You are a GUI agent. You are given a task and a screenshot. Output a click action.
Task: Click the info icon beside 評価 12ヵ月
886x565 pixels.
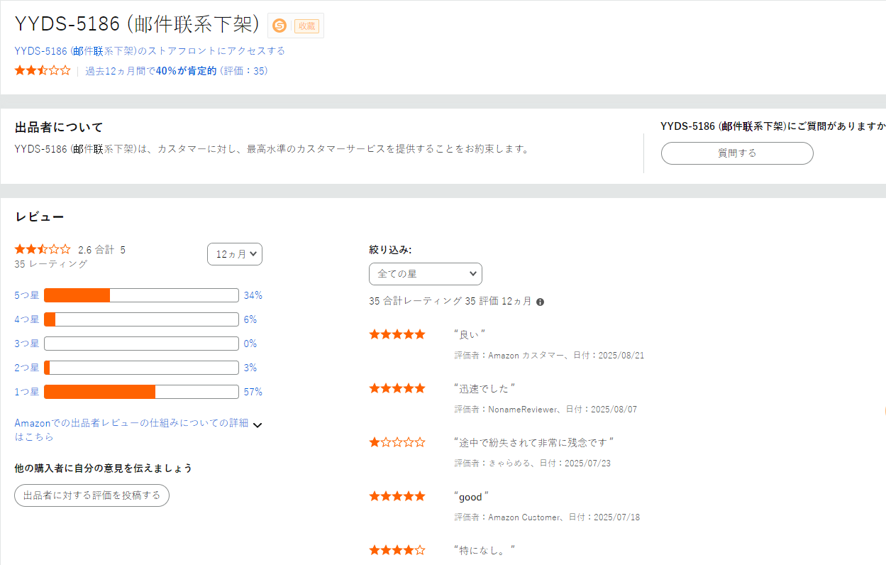point(541,302)
